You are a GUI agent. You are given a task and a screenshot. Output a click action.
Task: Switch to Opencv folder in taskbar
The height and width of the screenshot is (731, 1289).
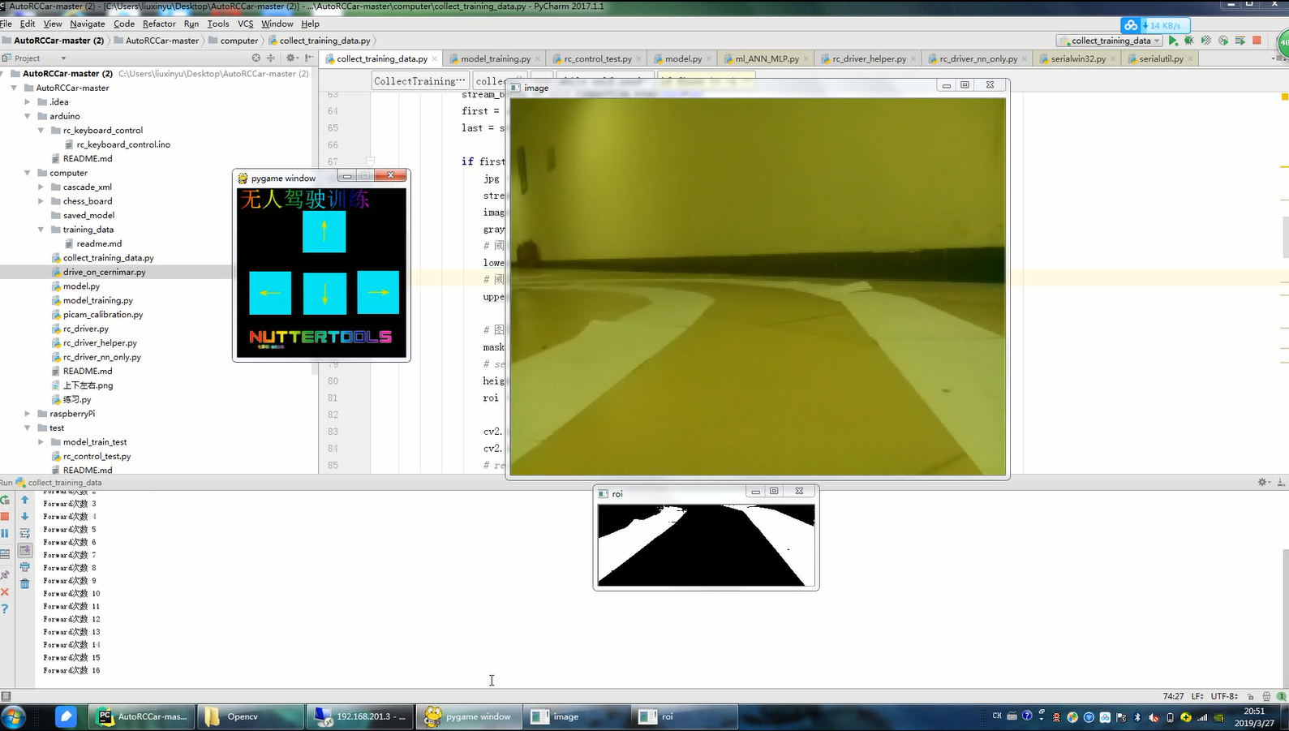pos(250,716)
